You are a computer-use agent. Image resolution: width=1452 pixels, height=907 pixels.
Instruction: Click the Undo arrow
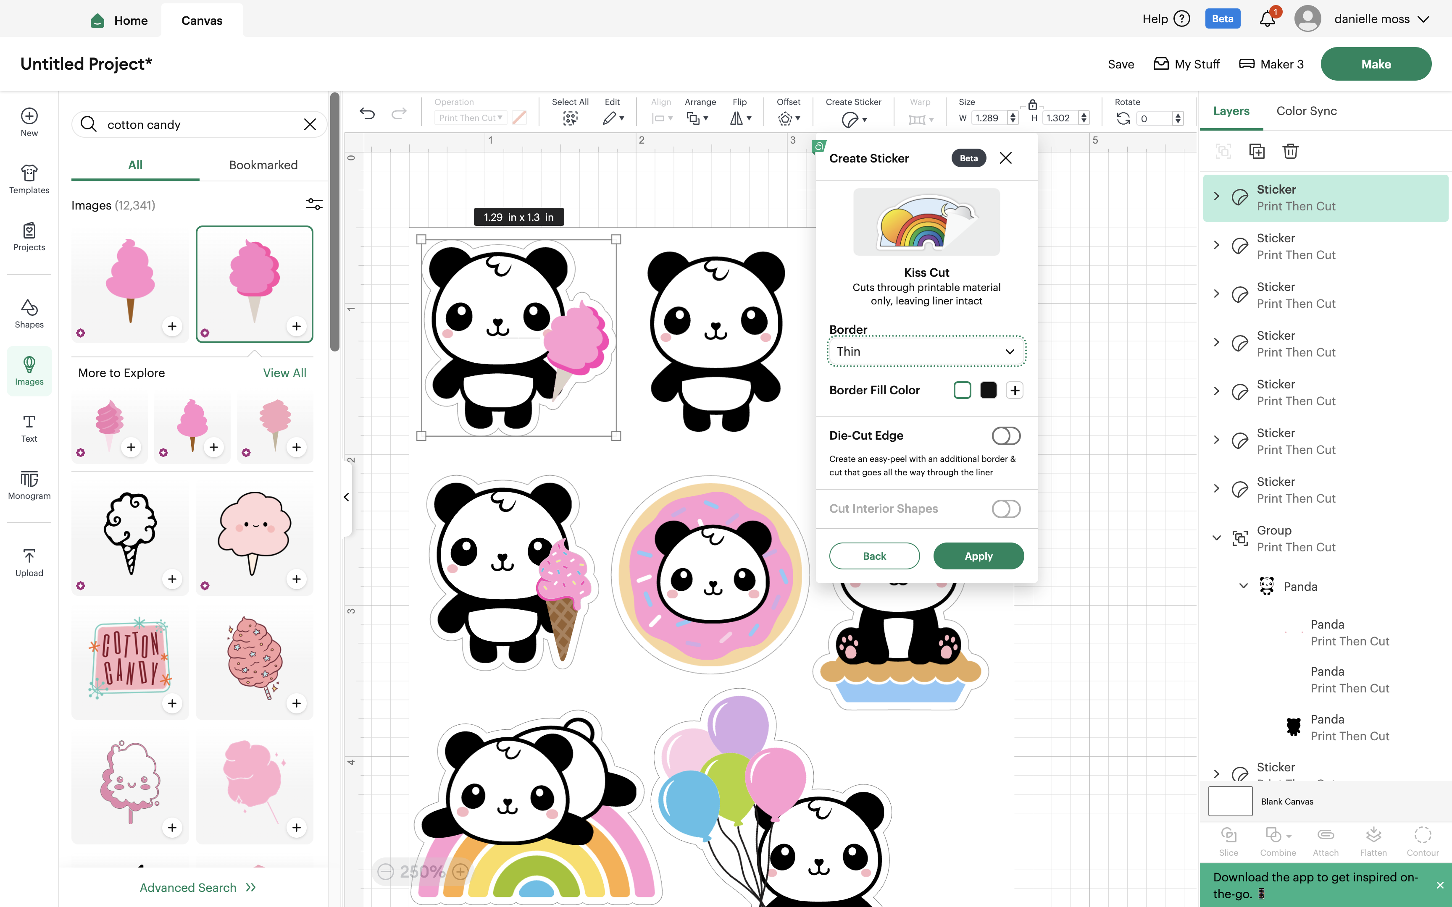(367, 113)
